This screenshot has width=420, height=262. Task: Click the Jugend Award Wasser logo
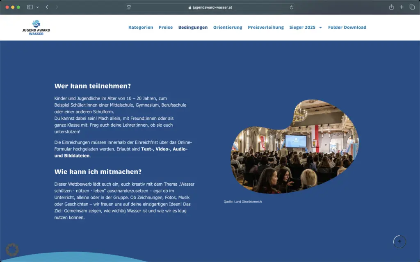pos(36,27)
